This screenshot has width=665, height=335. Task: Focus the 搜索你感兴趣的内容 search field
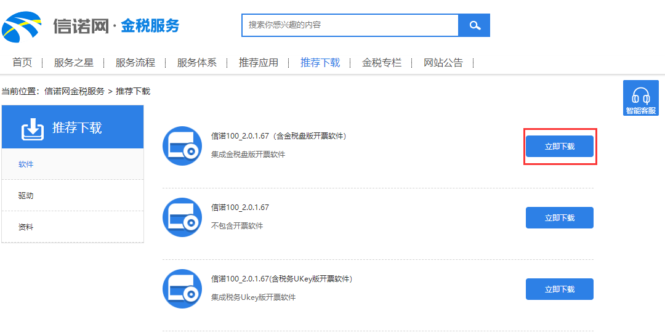350,25
